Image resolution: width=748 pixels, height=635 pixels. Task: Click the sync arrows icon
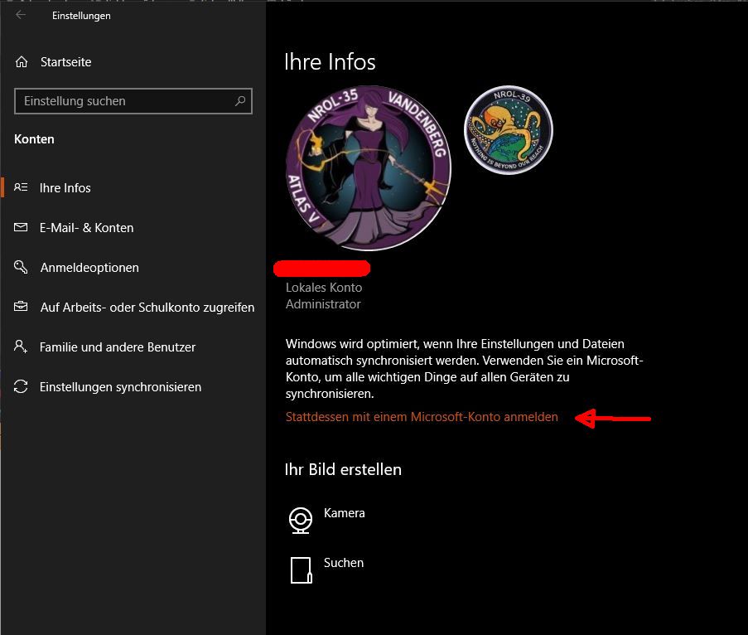click(21, 386)
